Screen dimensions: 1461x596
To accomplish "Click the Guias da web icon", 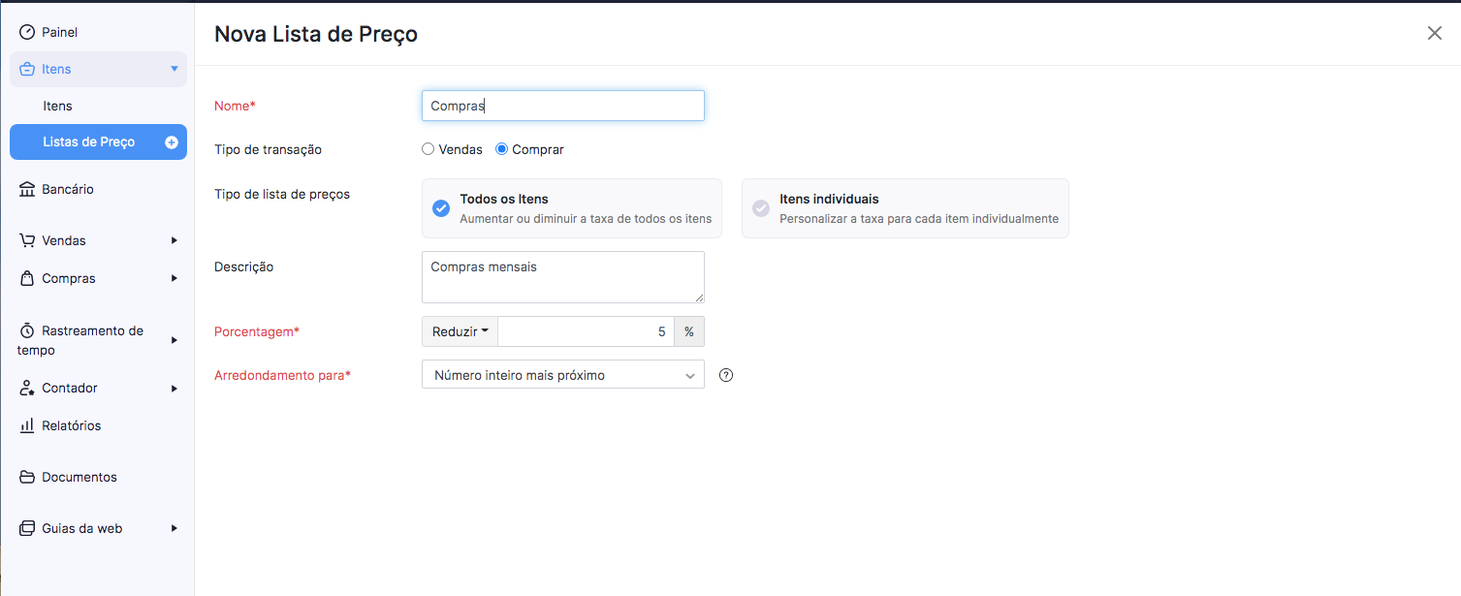I will (x=27, y=528).
